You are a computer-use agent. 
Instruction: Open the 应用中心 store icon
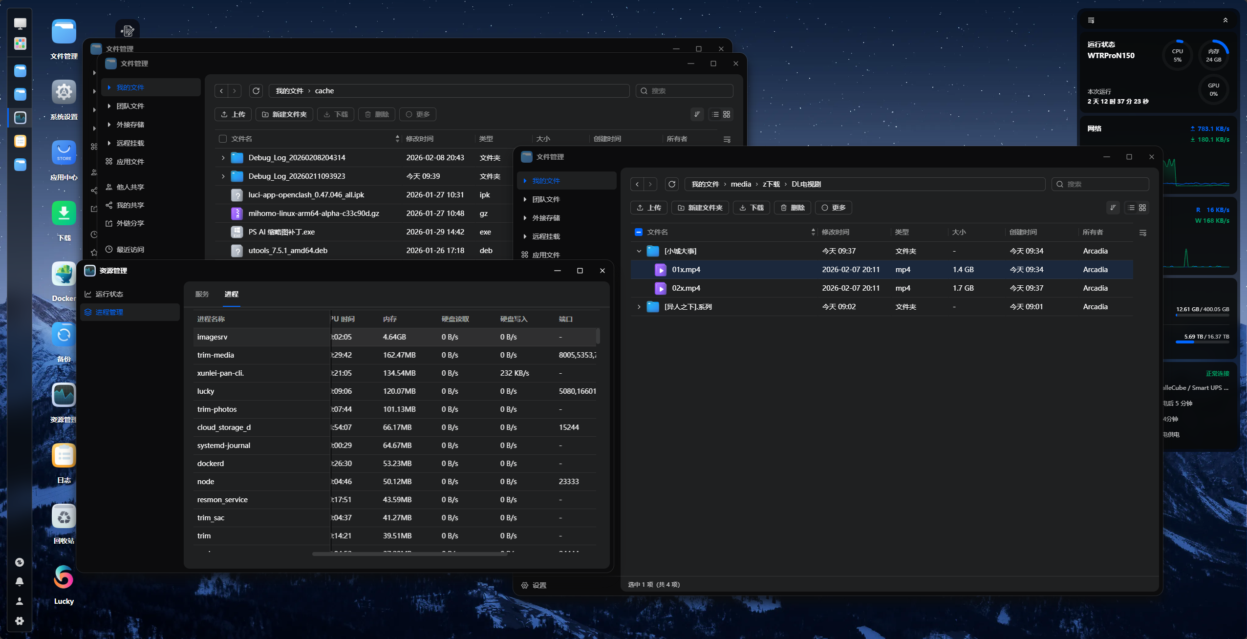[64, 153]
